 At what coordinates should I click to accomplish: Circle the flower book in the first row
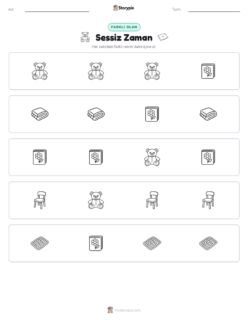(208, 71)
